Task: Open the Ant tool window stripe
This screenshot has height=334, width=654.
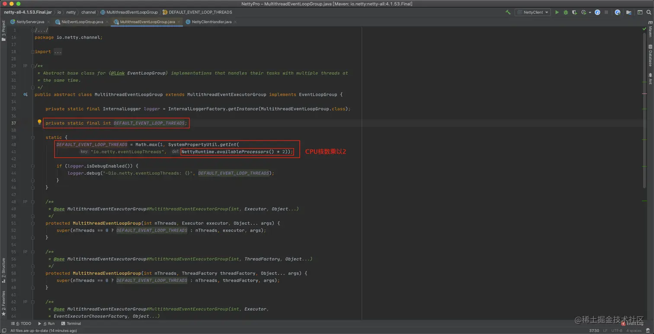Action: tap(650, 79)
